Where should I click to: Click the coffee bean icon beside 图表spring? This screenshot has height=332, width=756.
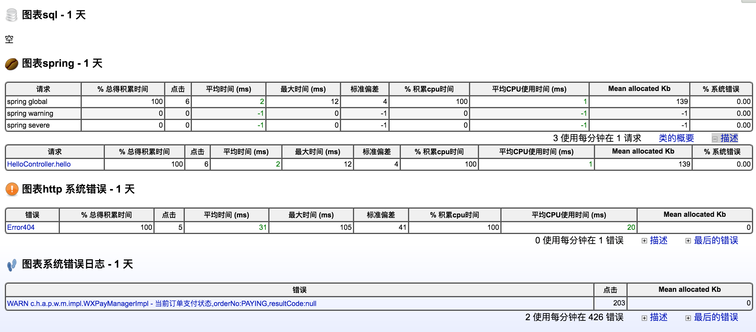point(12,64)
